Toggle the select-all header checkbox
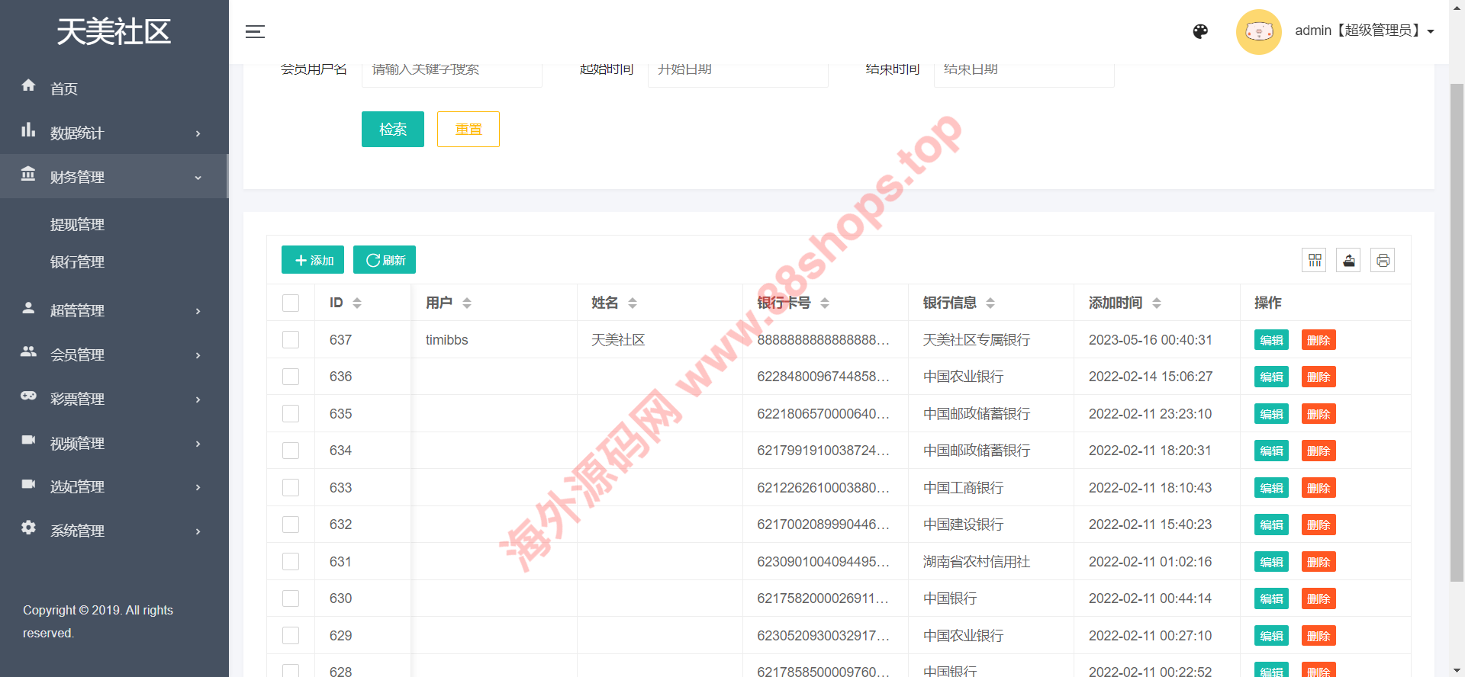This screenshot has height=677, width=1465. (x=291, y=303)
